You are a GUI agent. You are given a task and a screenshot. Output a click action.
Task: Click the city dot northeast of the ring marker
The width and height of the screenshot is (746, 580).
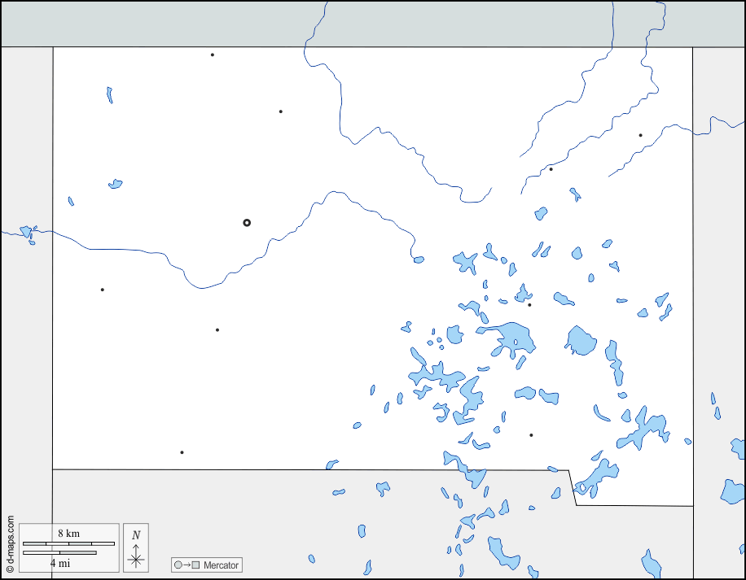[x=281, y=111]
